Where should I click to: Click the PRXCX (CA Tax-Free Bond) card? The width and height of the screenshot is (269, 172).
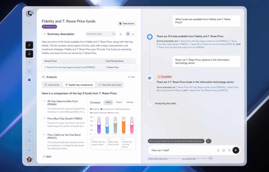[128, 143]
